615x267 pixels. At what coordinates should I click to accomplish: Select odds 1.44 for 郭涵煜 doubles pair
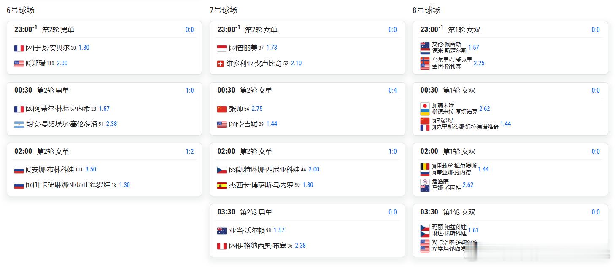[506, 124]
